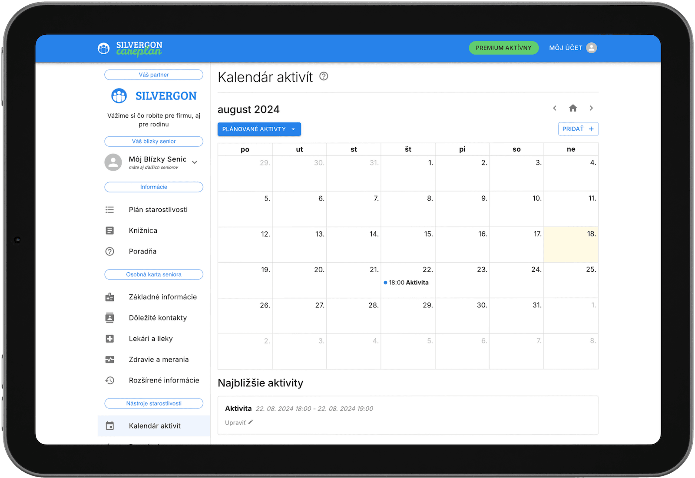Select day 9. in calendar

pyautogui.click(x=463, y=209)
